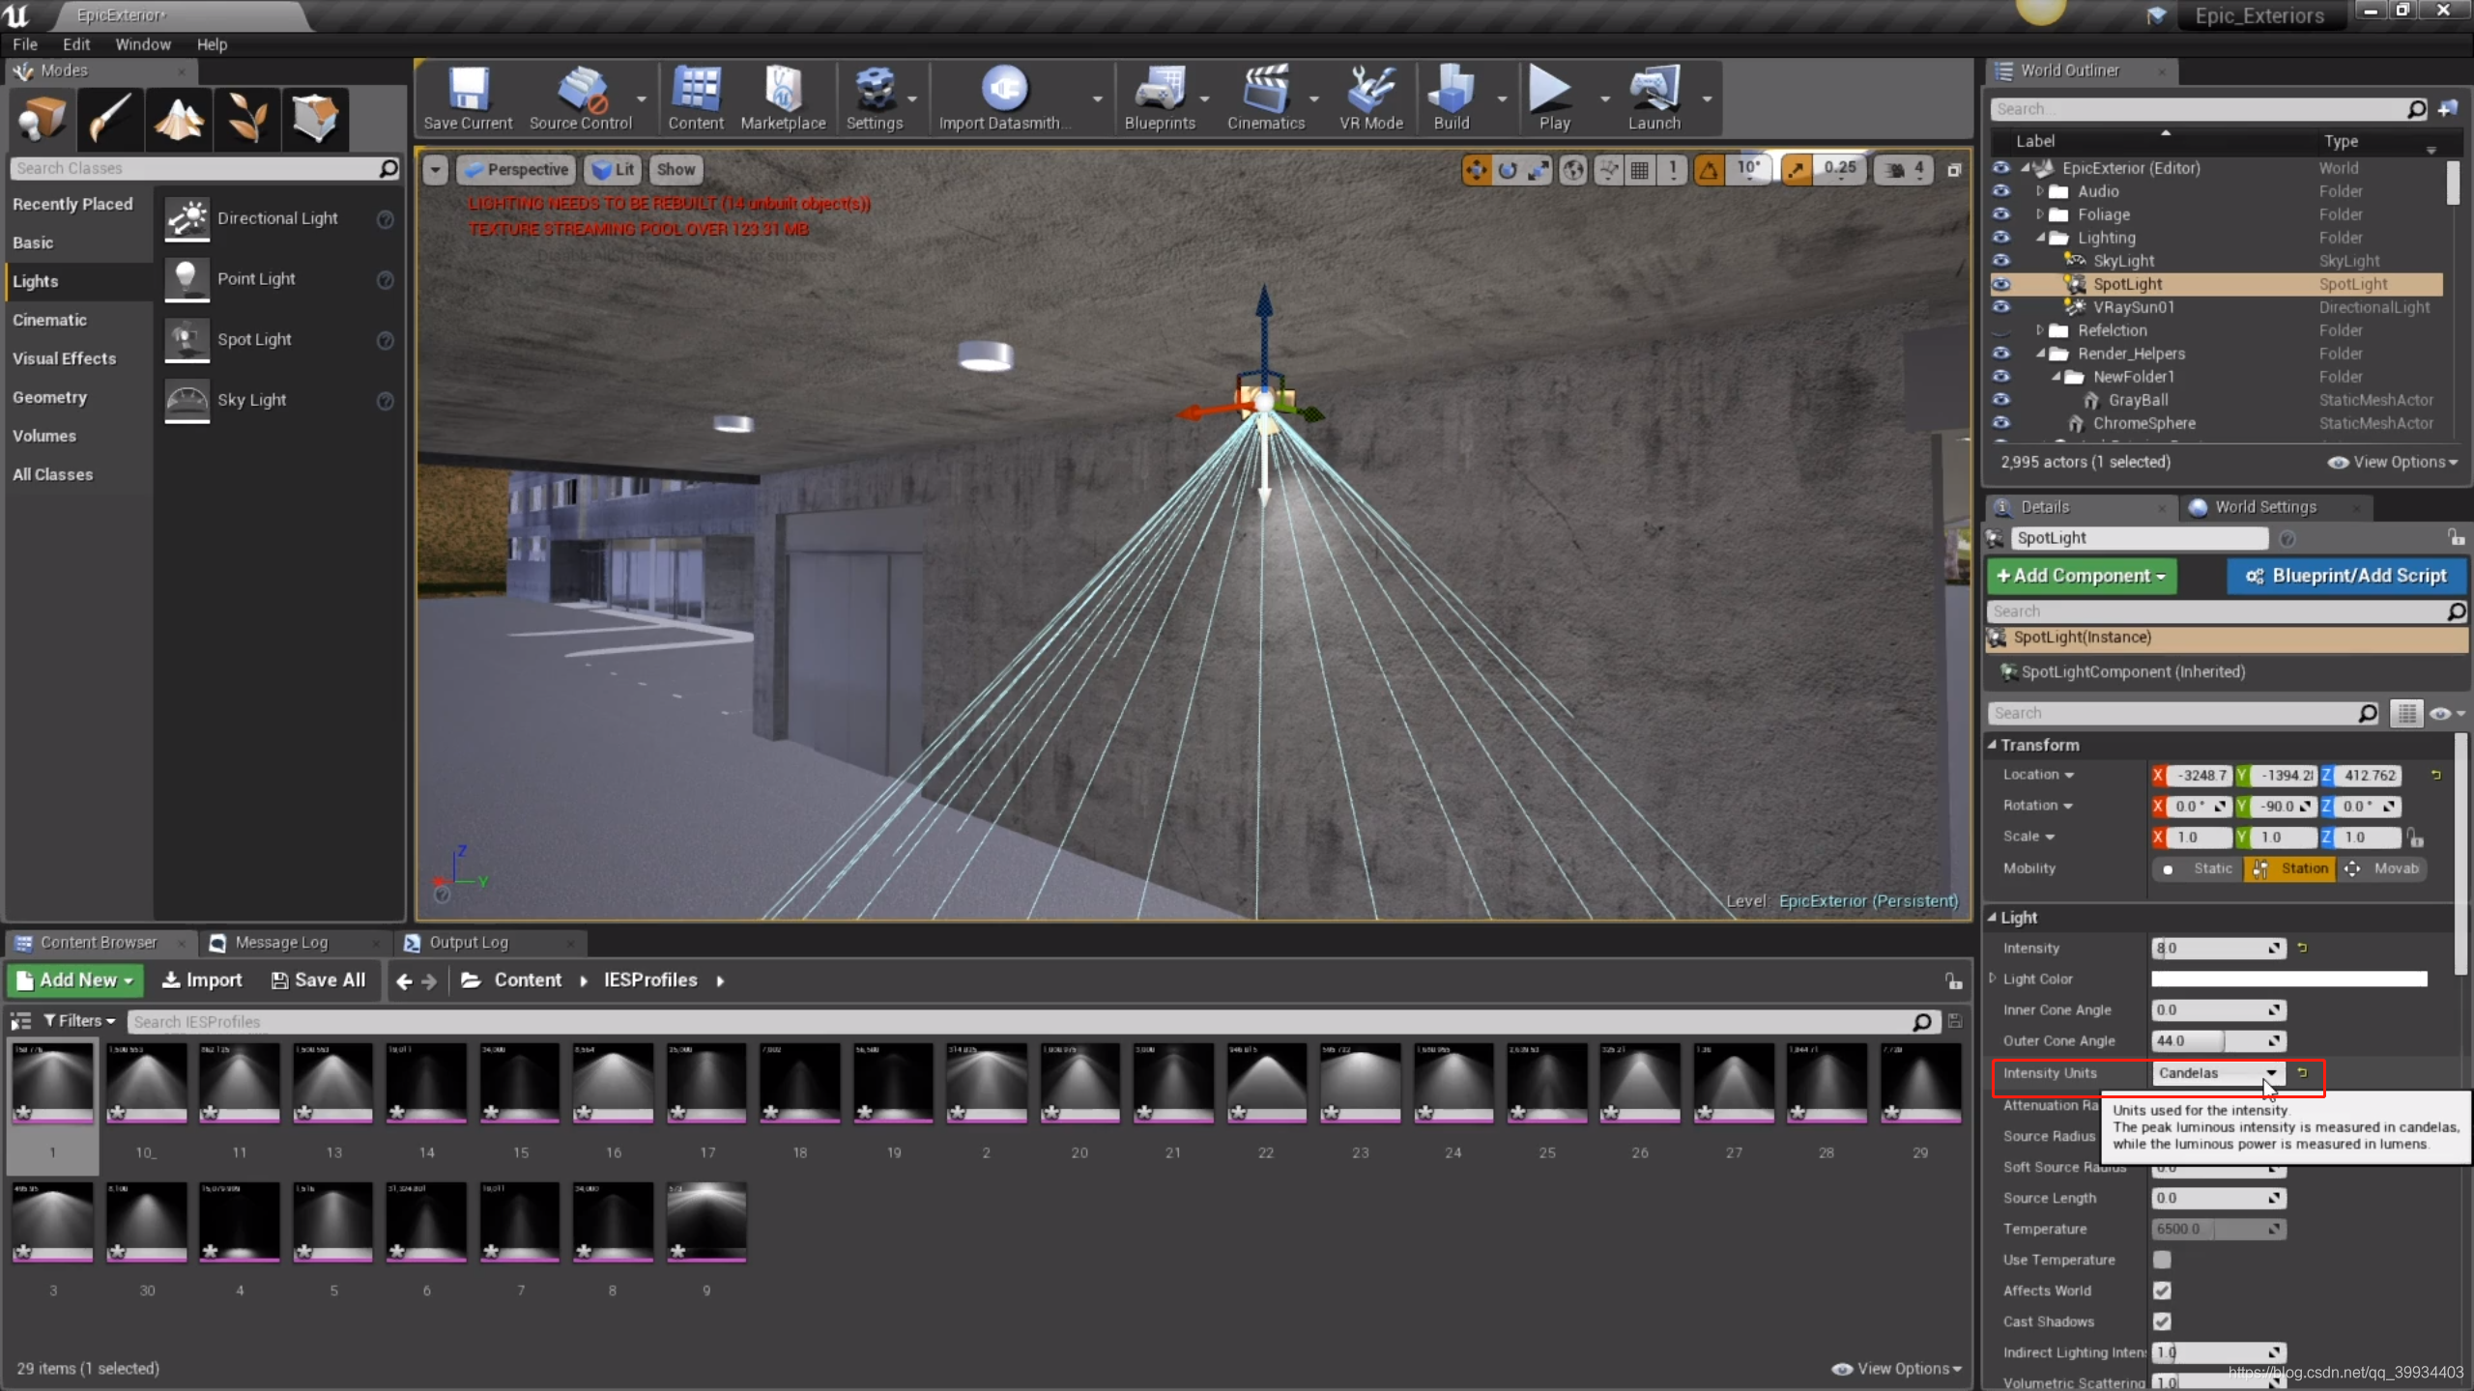Open the Intensity Units Candelas dropdown
2474x1391 pixels.
pos(2218,1073)
